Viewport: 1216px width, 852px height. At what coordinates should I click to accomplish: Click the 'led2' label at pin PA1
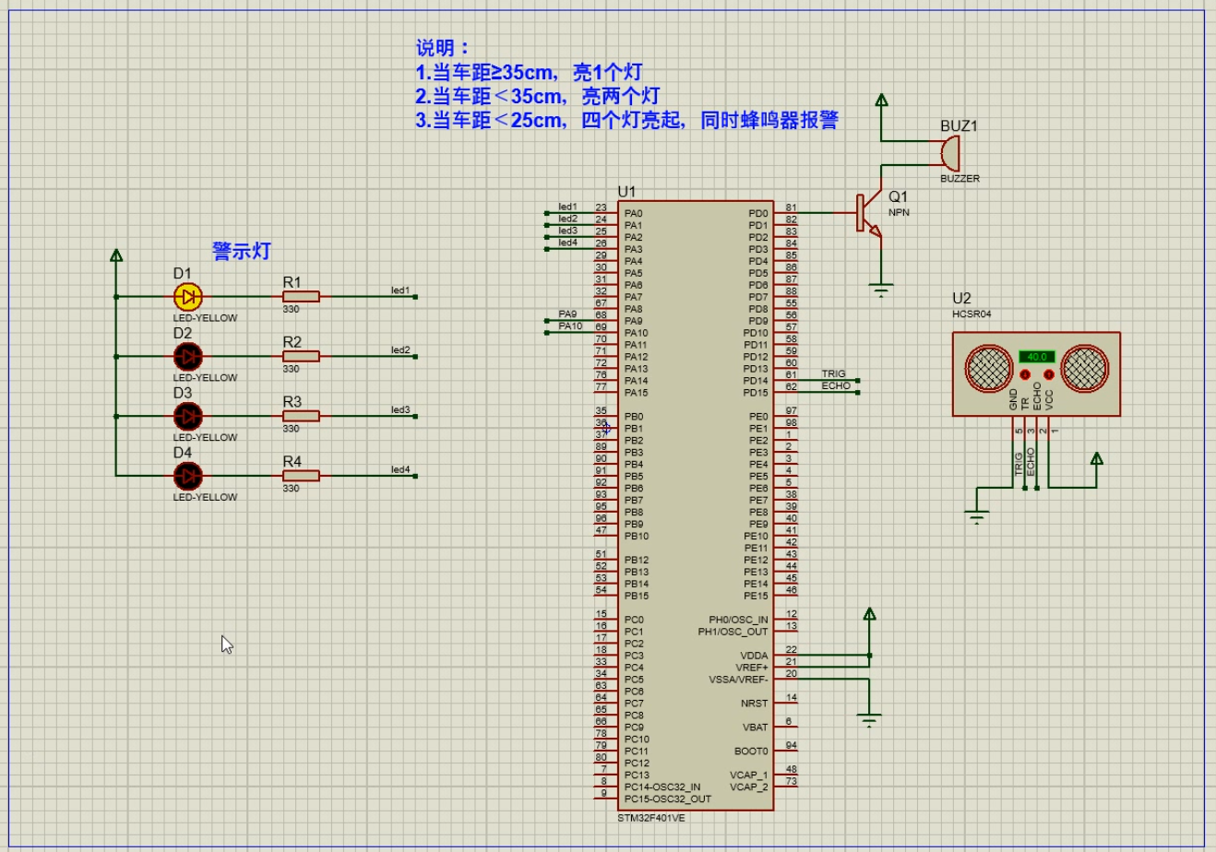[x=567, y=219]
